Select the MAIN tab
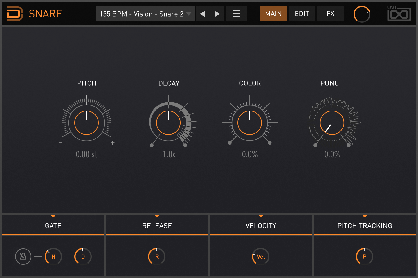The width and height of the screenshot is (418, 278). click(x=273, y=14)
